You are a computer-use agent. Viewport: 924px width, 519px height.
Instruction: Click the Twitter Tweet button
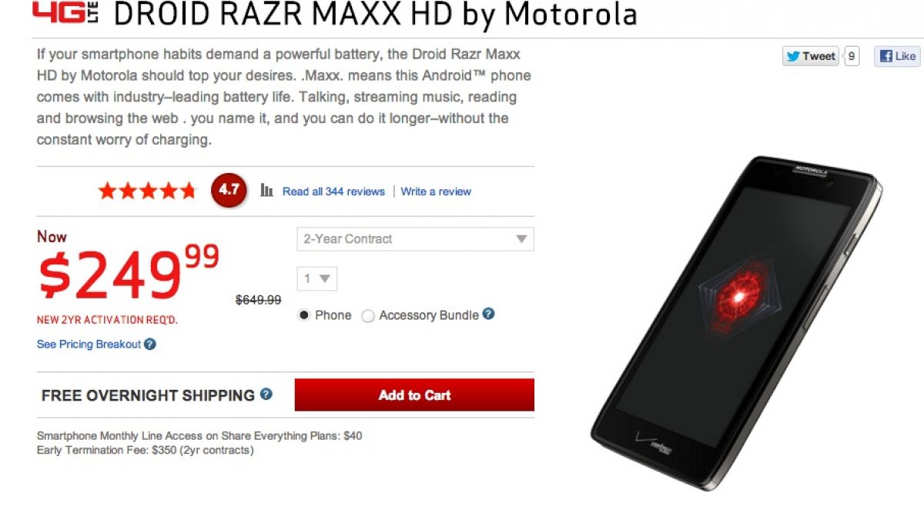[811, 56]
